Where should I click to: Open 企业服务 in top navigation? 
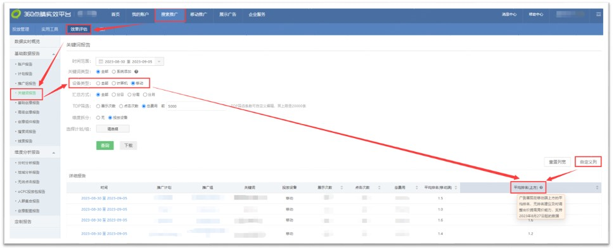click(257, 15)
